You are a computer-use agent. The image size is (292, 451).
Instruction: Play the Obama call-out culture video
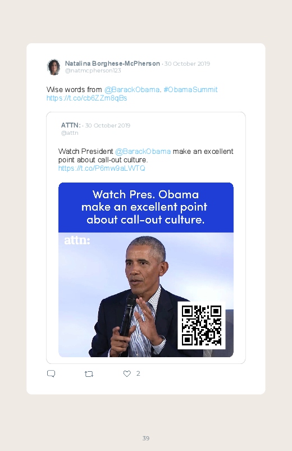[x=146, y=270]
